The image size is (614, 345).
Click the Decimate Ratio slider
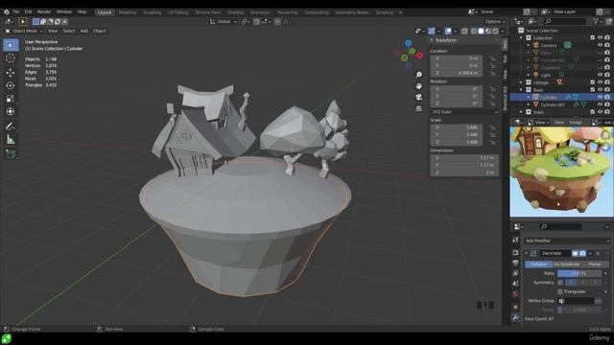point(579,273)
